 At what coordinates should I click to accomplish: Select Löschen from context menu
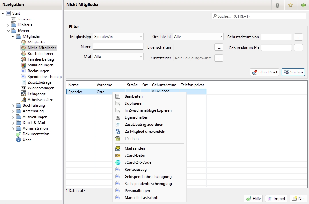(x=131, y=139)
